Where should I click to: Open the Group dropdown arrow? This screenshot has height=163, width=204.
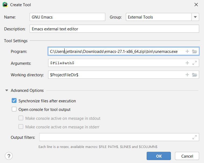pyautogui.click(x=195, y=17)
